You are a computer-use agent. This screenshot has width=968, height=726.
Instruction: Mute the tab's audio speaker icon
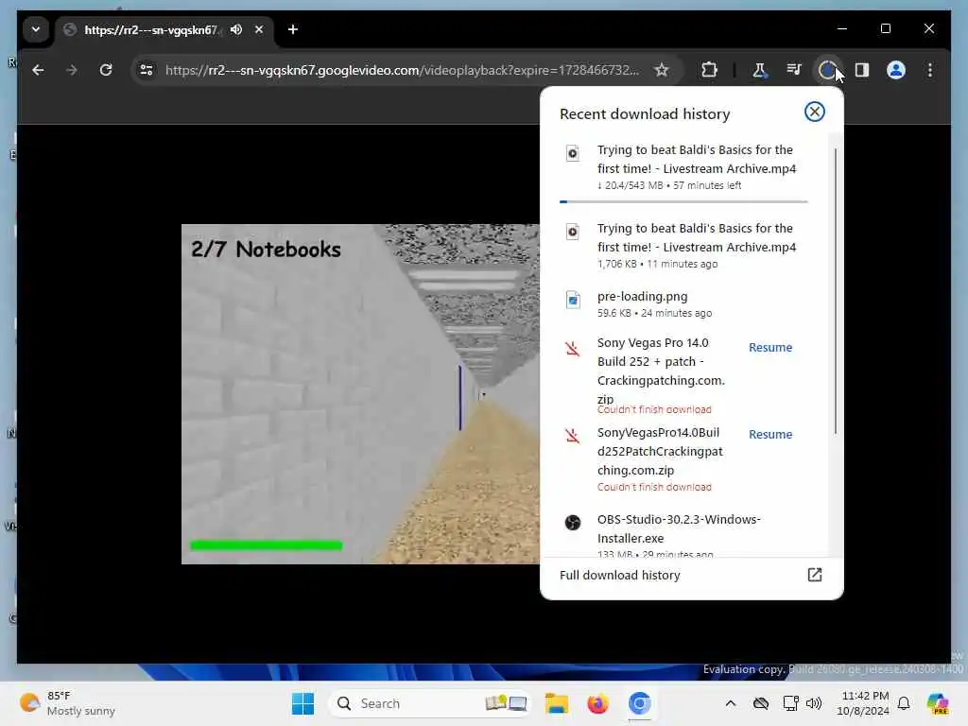(236, 29)
